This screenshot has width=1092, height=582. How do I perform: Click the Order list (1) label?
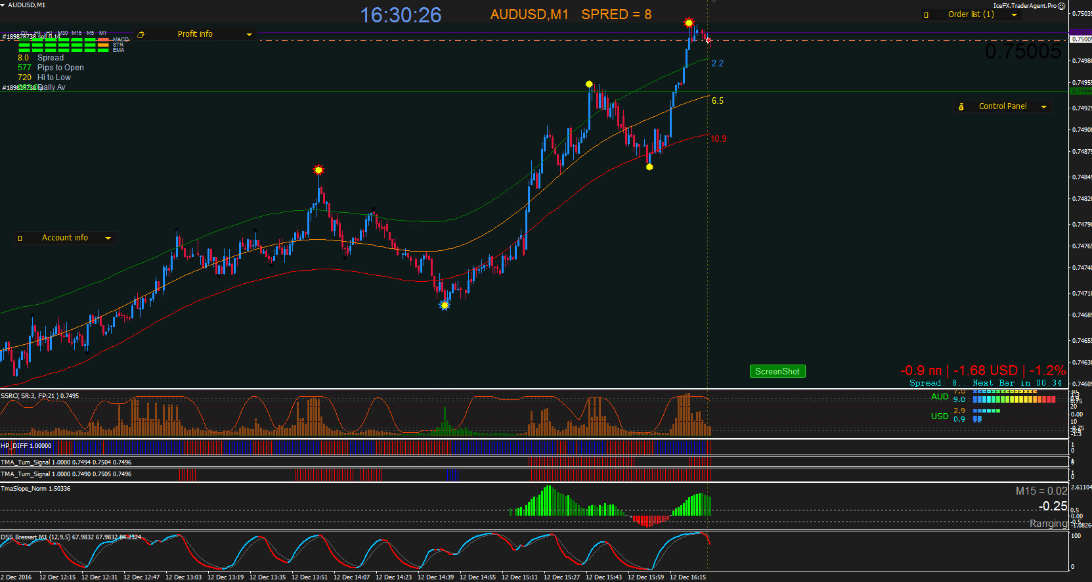971,14
